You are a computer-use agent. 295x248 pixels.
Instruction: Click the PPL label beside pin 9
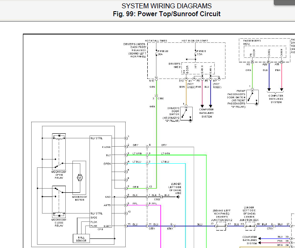135,204
